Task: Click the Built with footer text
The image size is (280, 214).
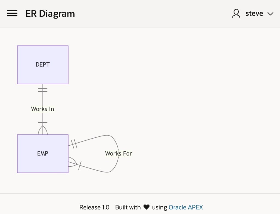Action: pos(128,207)
